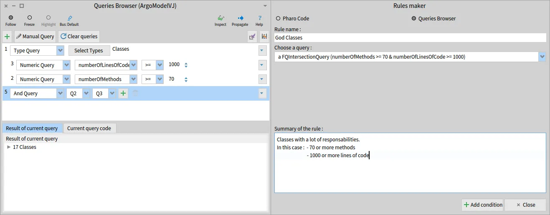Expand the 17 Classes result tree
The height and width of the screenshot is (215, 550).
coord(9,147)
